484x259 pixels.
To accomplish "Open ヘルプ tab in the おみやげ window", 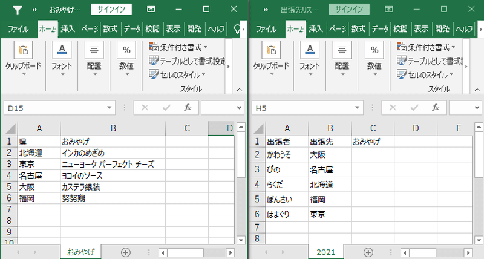I will 216,29.
